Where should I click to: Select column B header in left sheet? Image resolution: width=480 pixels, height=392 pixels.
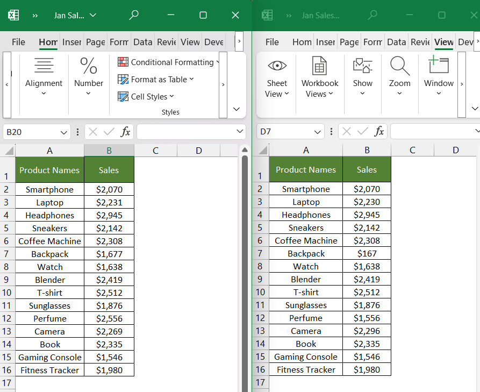[x=109, y=151]
